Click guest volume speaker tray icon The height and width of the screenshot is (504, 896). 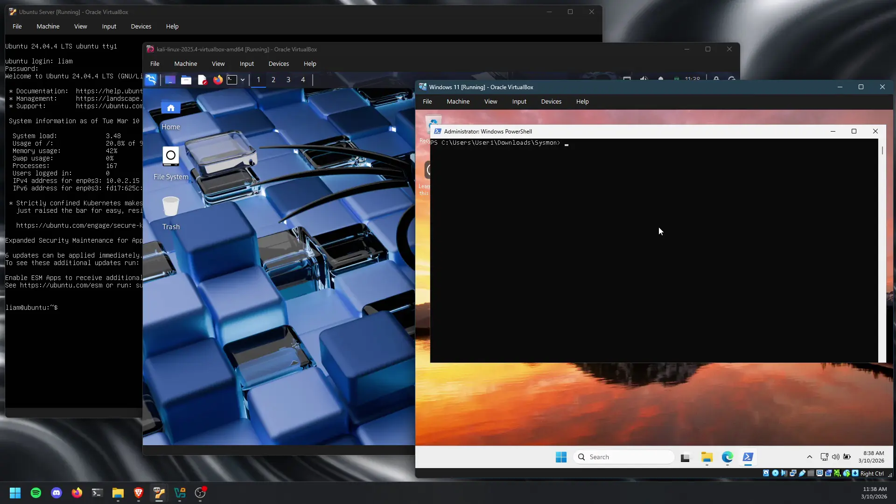coord(835,457)
